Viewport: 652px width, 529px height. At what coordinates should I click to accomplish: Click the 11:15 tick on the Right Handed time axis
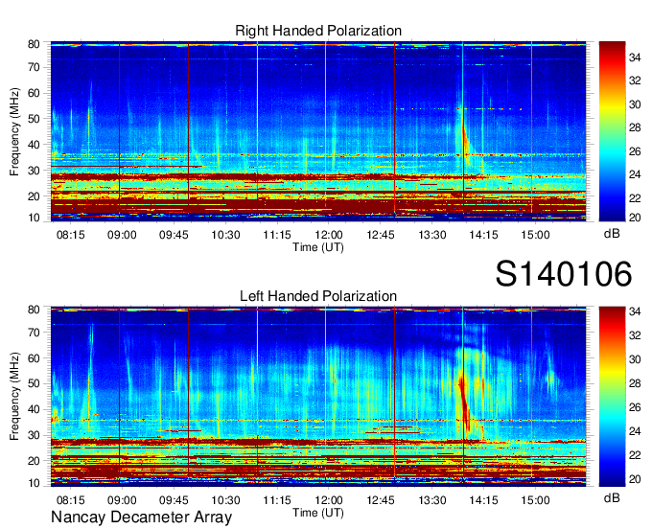tap(277, 235)
